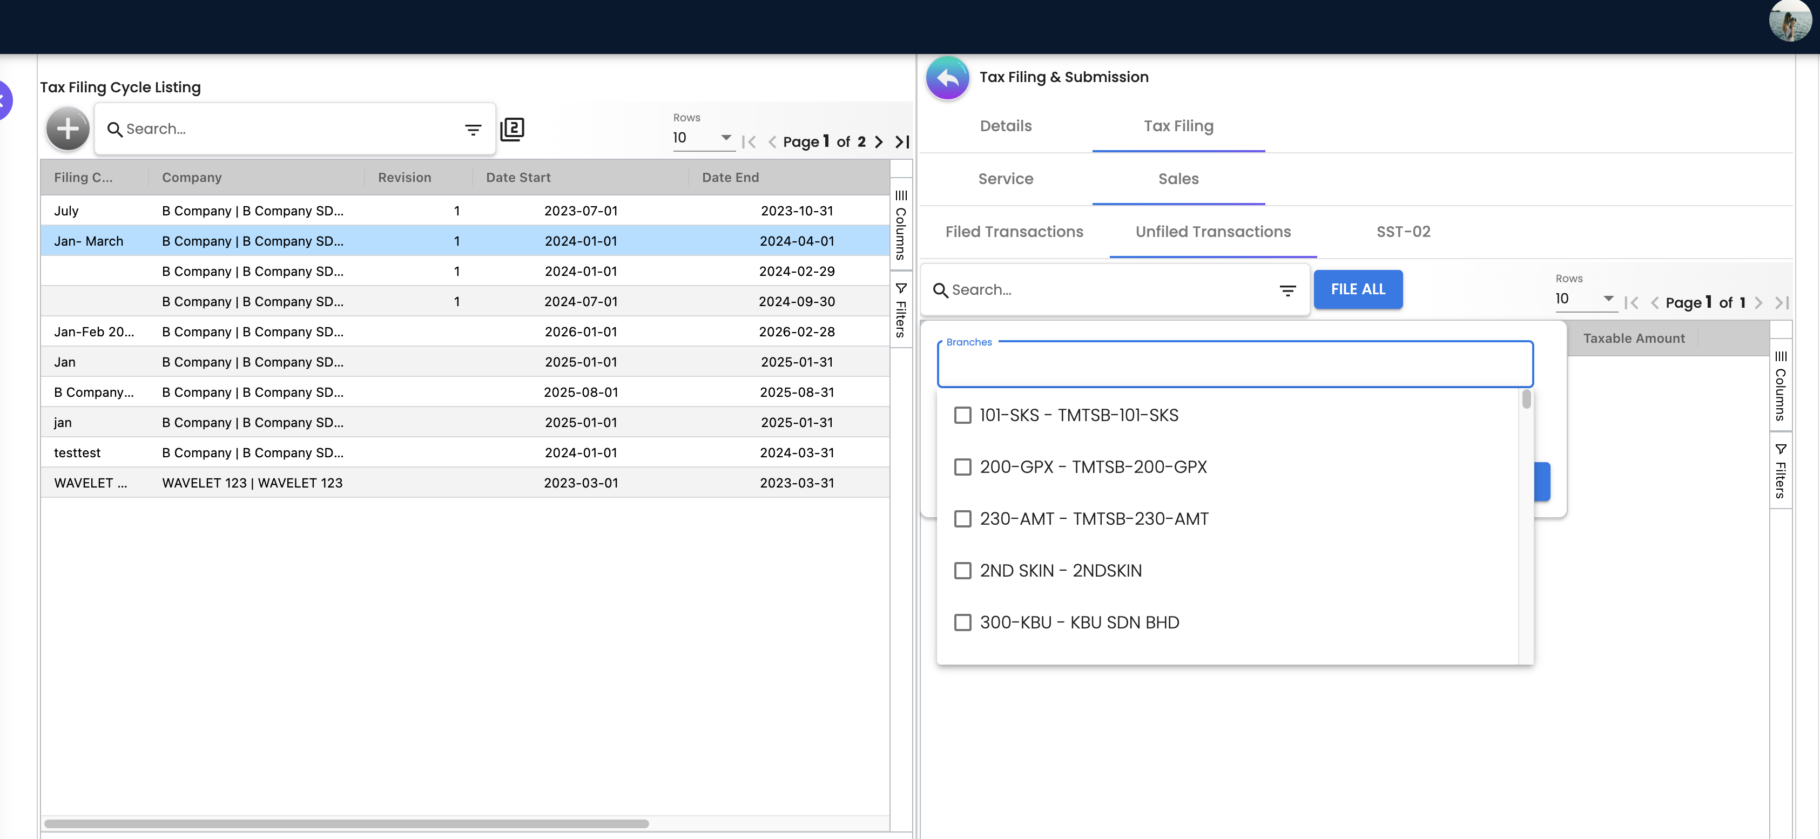Go to next page in cycle listing
The width and height of the screenshot is (1820, 839).
pos(879,142)
